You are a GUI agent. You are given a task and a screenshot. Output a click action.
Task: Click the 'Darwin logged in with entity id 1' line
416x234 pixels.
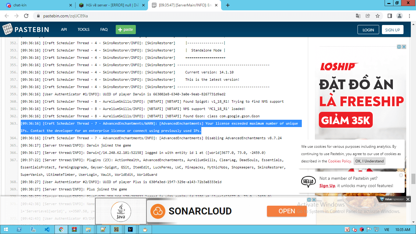click(x=143, y=153)
